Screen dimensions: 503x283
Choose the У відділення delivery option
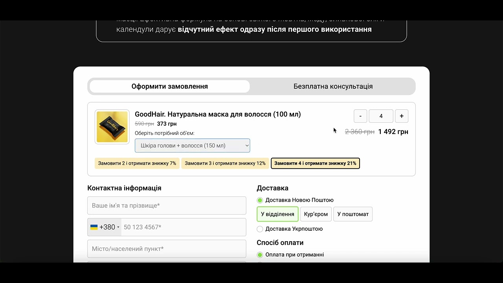pyautogui.click(x=277, y=214)
